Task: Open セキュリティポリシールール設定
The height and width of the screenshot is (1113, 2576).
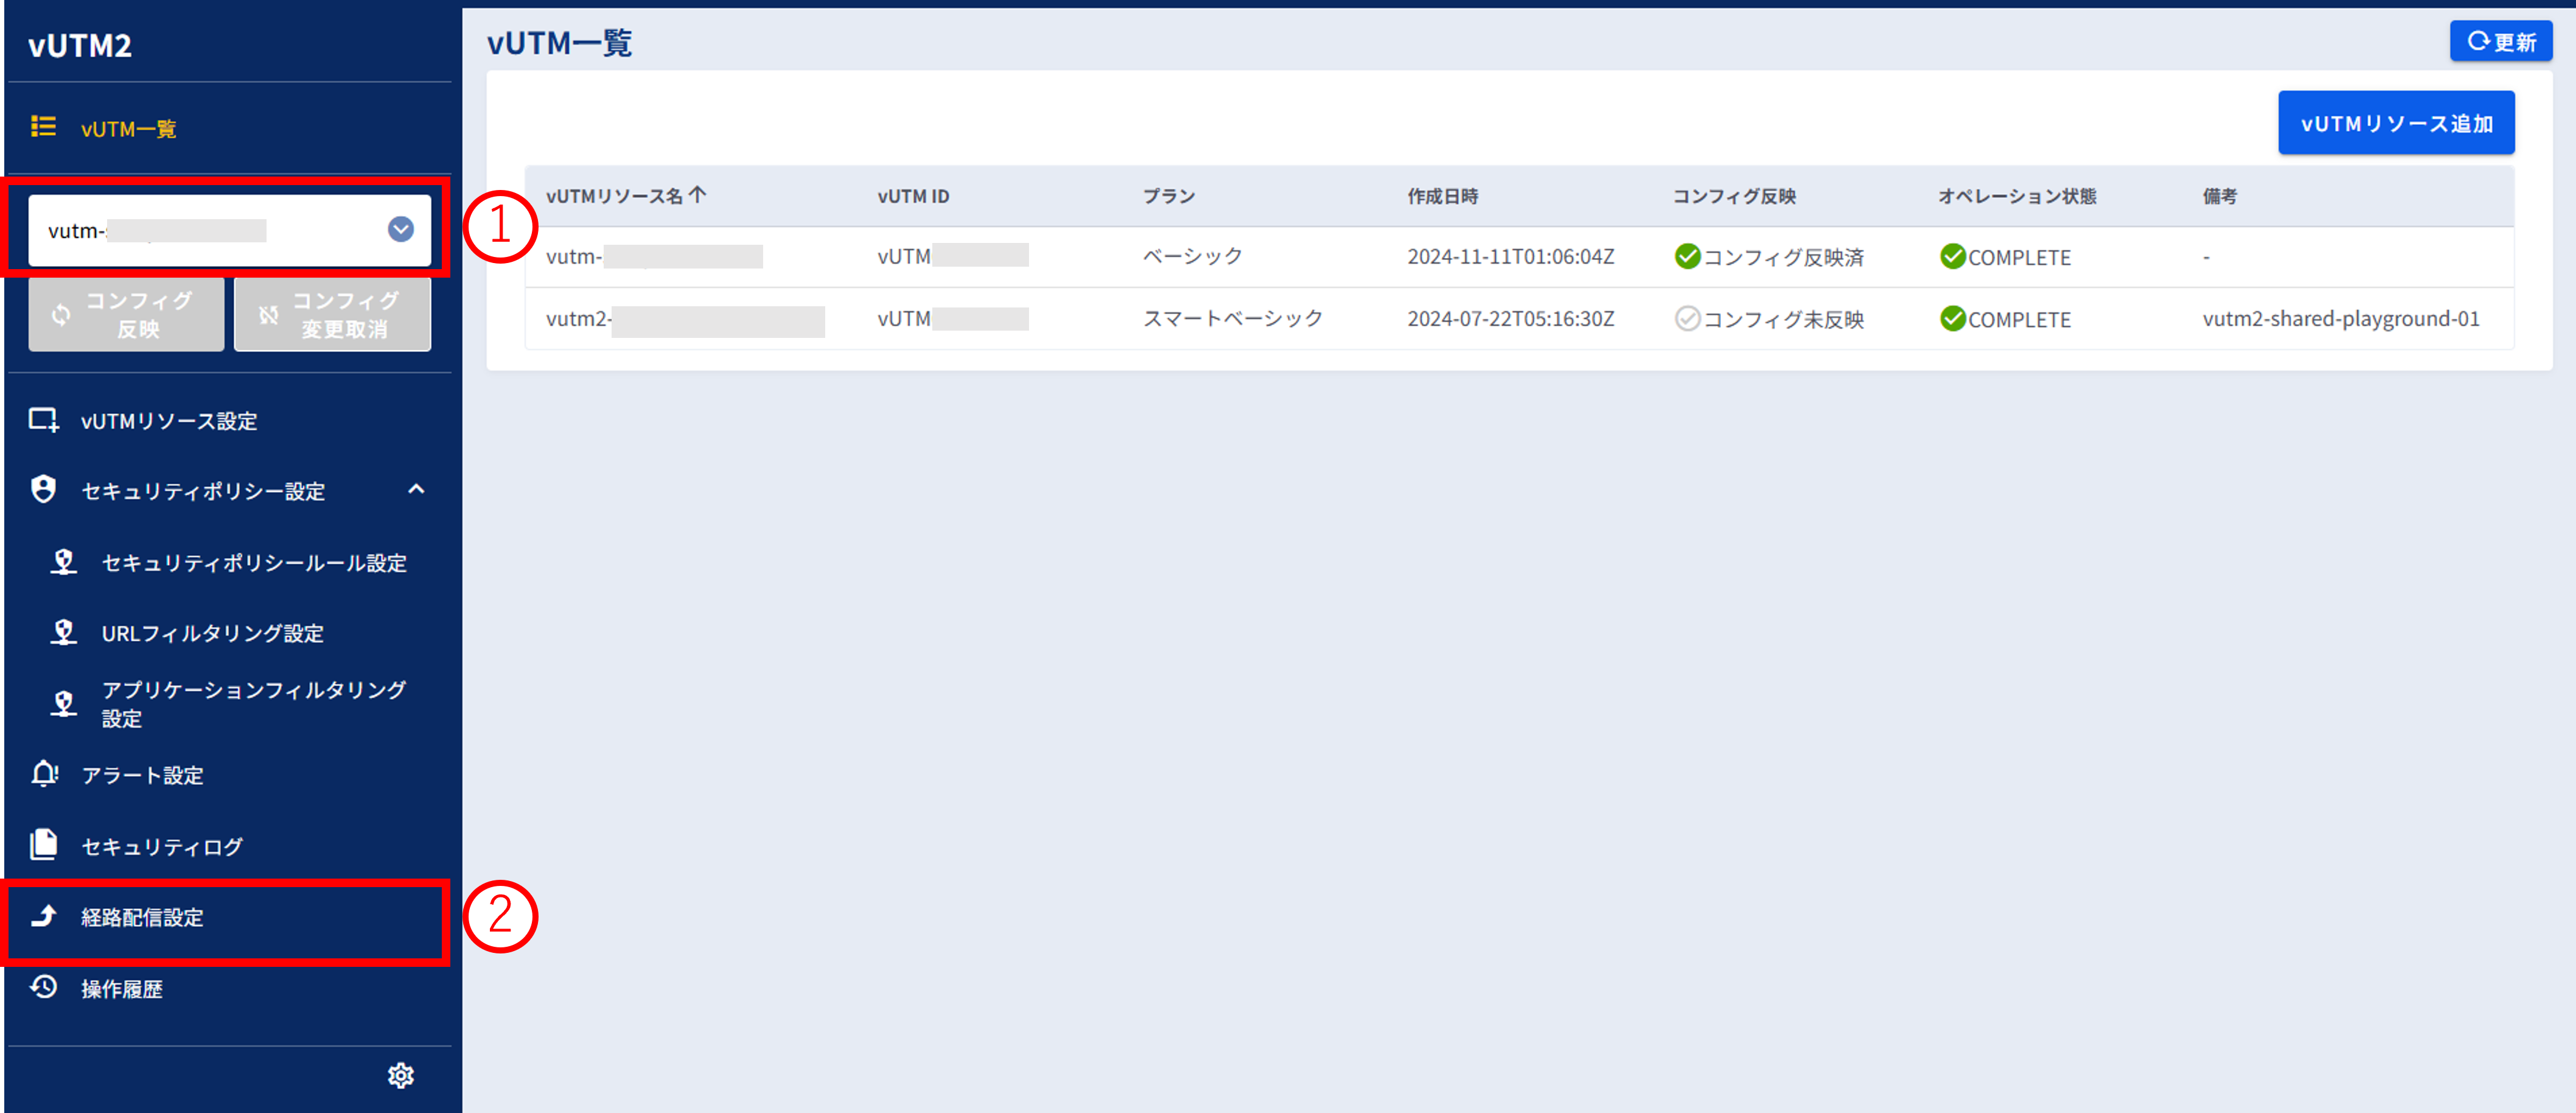Action: click(x=254, y=563)
